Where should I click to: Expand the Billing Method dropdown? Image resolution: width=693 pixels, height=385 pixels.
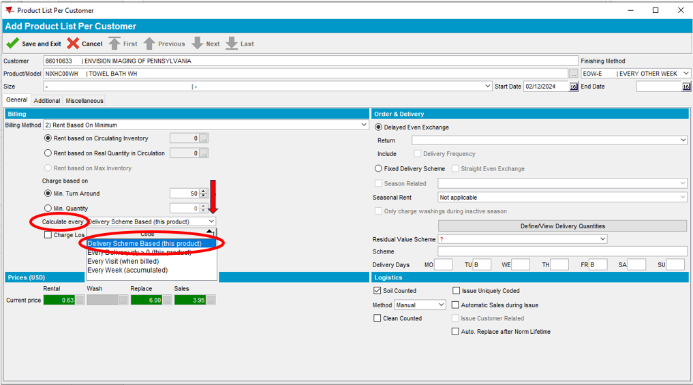[x=365, y=125]
